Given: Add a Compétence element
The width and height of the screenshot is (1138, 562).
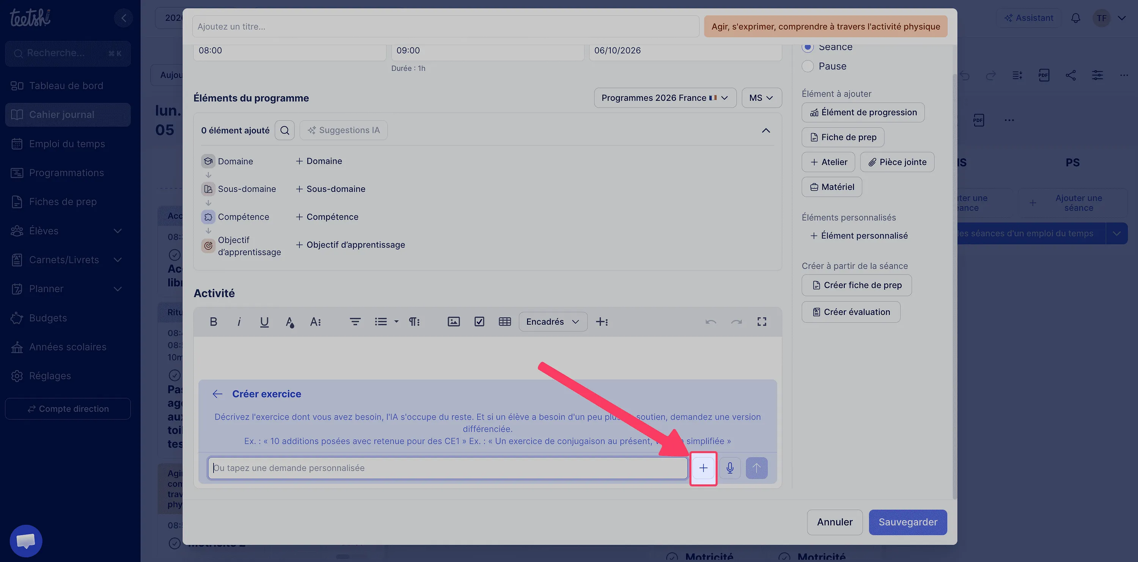Looking at the screenshot, I should coord(327,217).
